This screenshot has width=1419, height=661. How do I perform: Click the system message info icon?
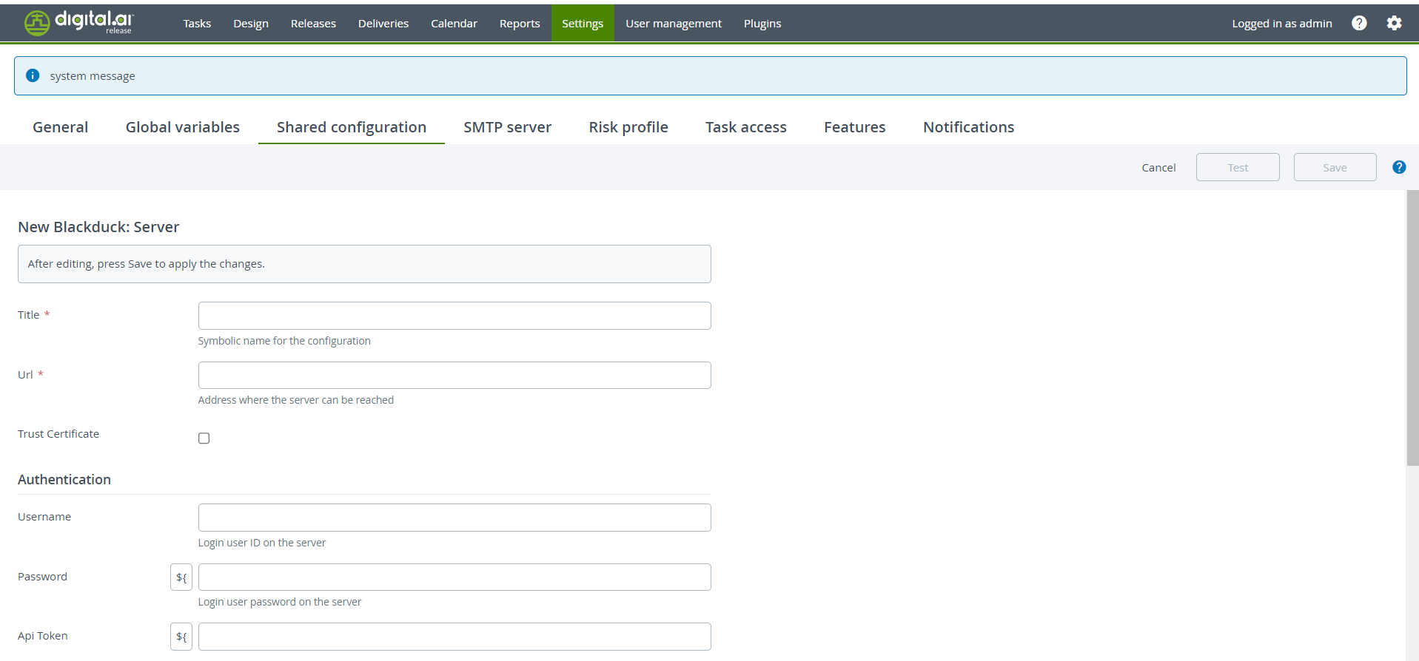[33, 75]
